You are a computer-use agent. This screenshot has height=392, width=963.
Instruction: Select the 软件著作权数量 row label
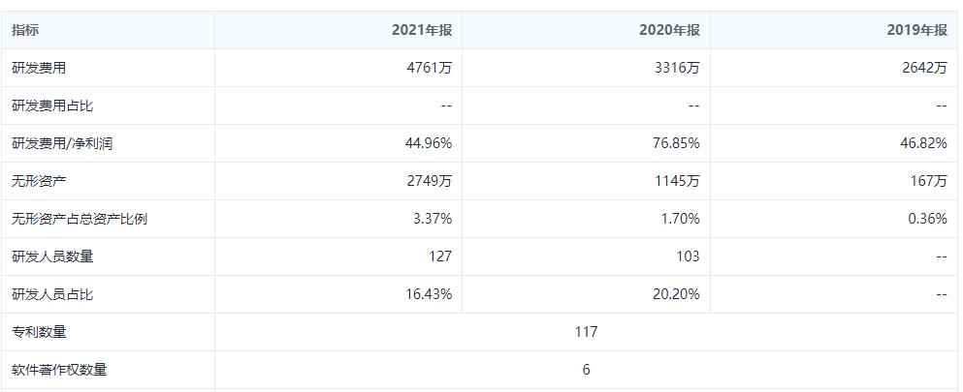(x=59, y=370)
